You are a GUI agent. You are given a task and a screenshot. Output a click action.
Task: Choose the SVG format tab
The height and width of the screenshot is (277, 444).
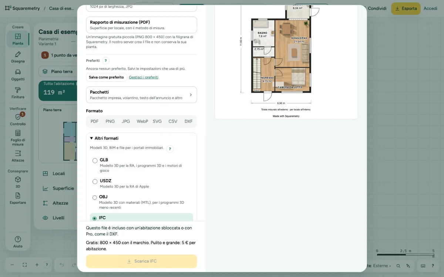click(x=157, y=121)
